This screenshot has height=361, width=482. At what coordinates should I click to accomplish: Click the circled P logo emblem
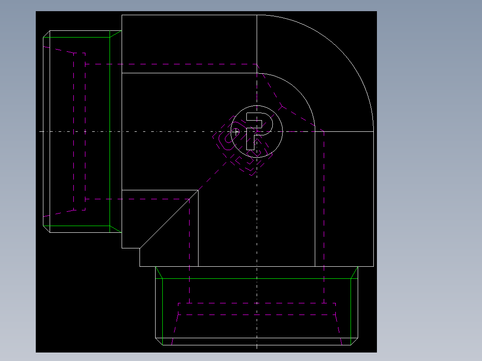tap(257, 131)
